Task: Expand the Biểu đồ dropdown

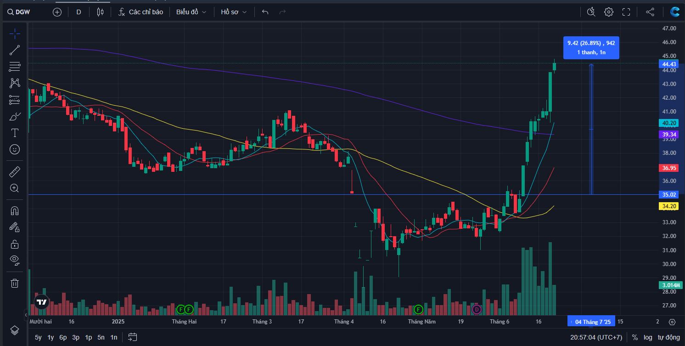Action: (x=191, y=12)
